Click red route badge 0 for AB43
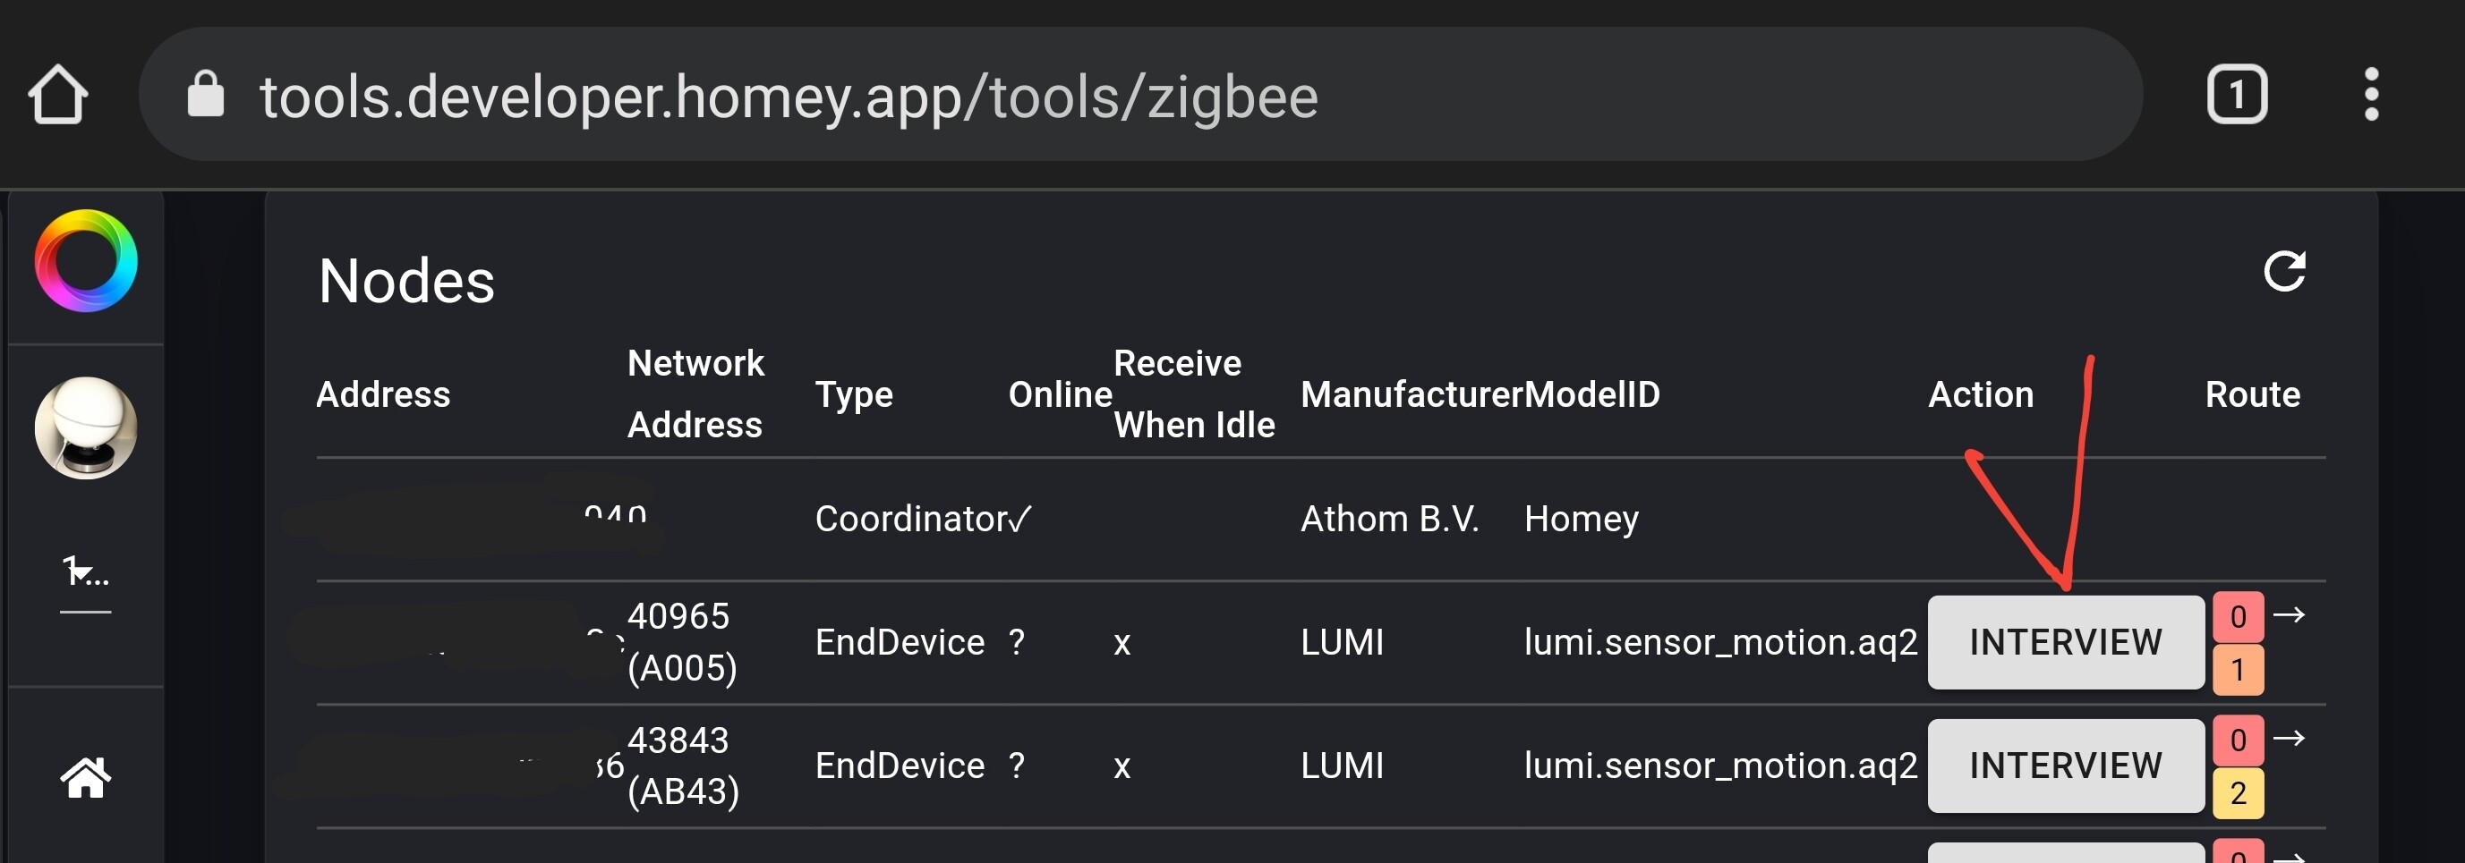This screenshot has width=2465, height=863. point(2238,740)
